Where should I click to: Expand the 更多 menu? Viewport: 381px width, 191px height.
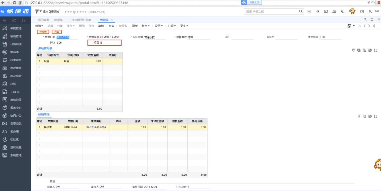(x=184, y=26)
